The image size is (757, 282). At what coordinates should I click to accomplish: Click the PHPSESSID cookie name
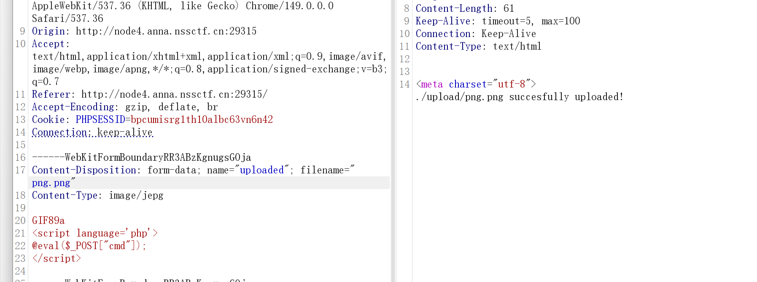pos(100,120)
